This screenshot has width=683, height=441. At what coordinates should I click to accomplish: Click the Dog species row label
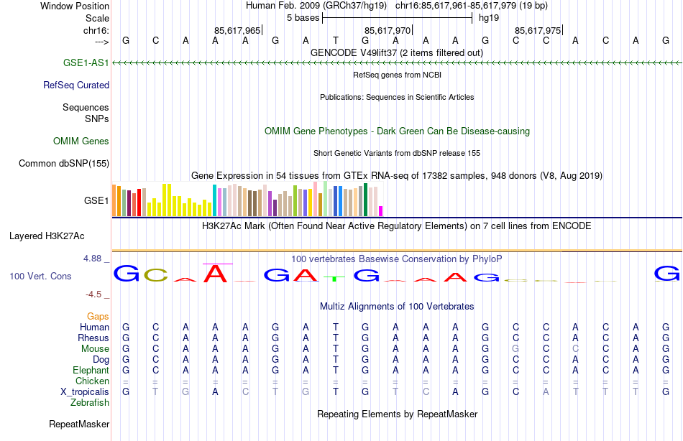click(x=101, y=360)
